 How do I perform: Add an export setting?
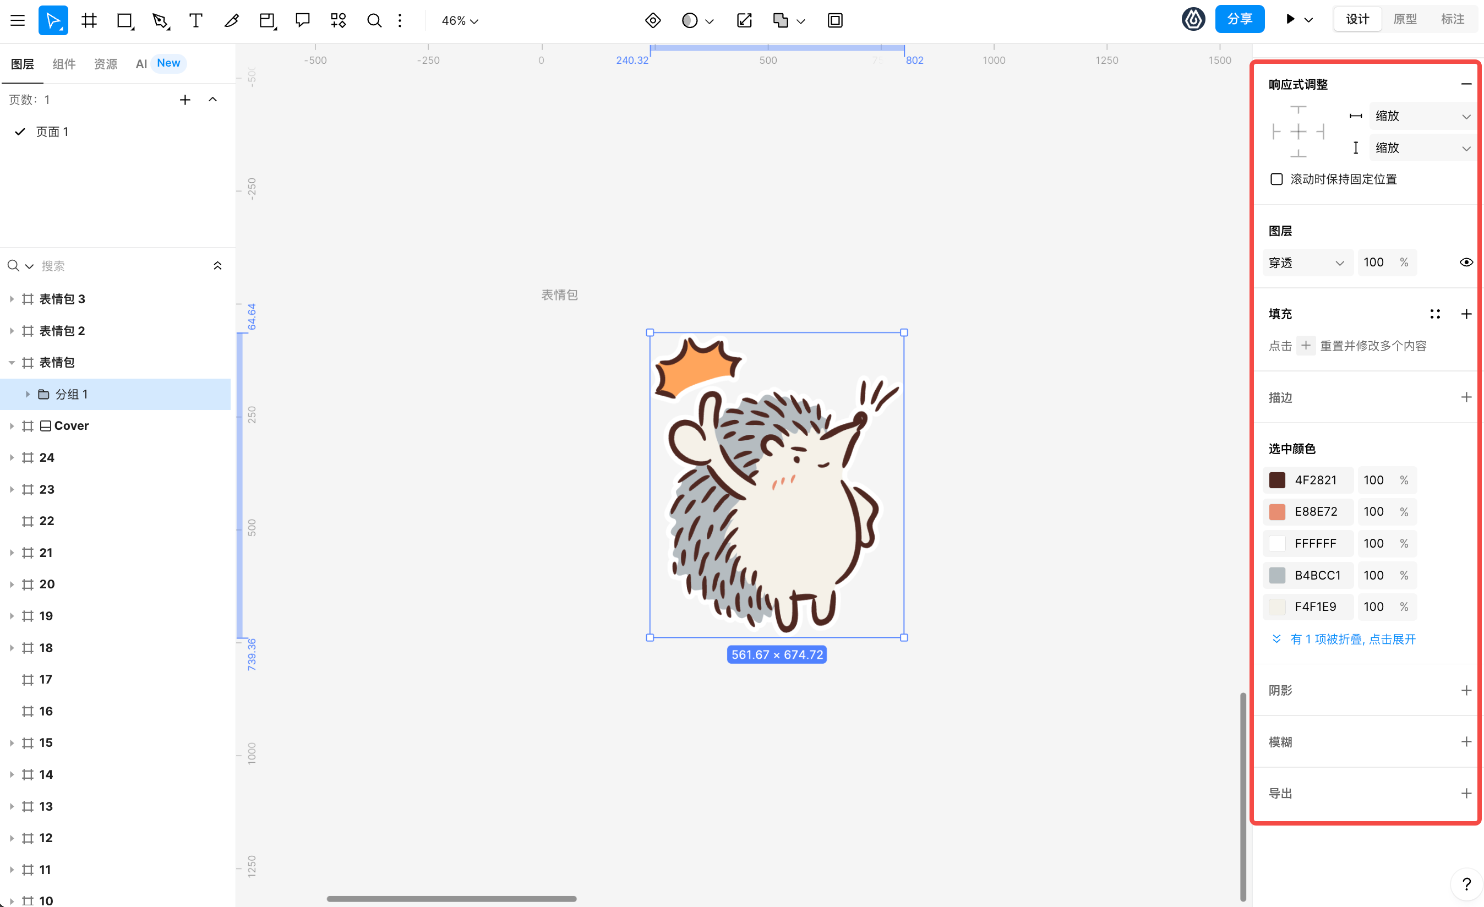click(1466, 793)
